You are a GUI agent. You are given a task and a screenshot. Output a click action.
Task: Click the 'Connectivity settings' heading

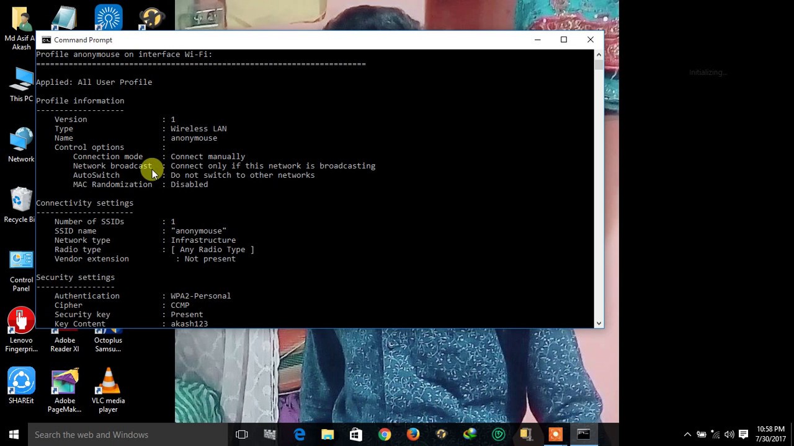[84, 203]
